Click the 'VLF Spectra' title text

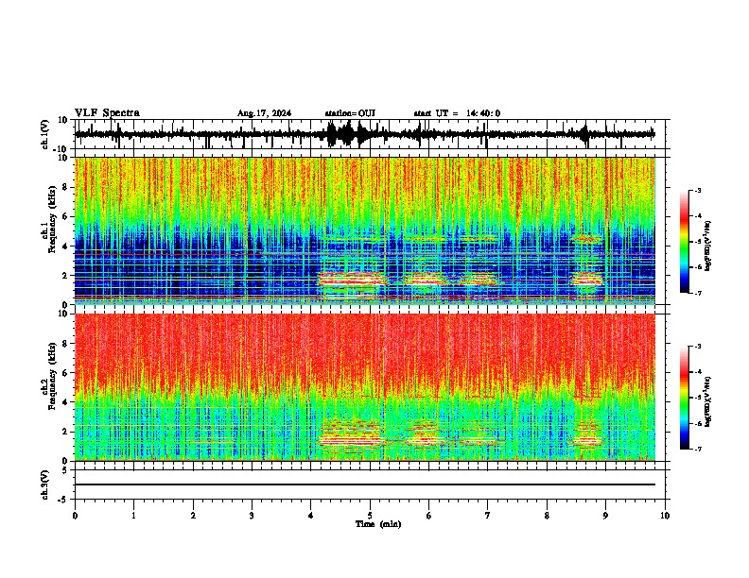coord(107,112)
